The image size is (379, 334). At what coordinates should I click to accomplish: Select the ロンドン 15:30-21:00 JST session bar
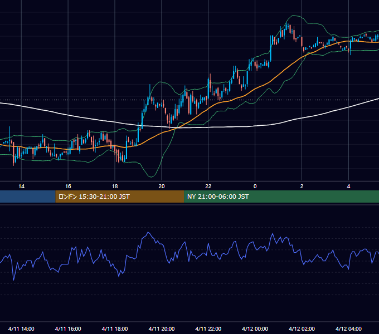(x=120, y=197)
